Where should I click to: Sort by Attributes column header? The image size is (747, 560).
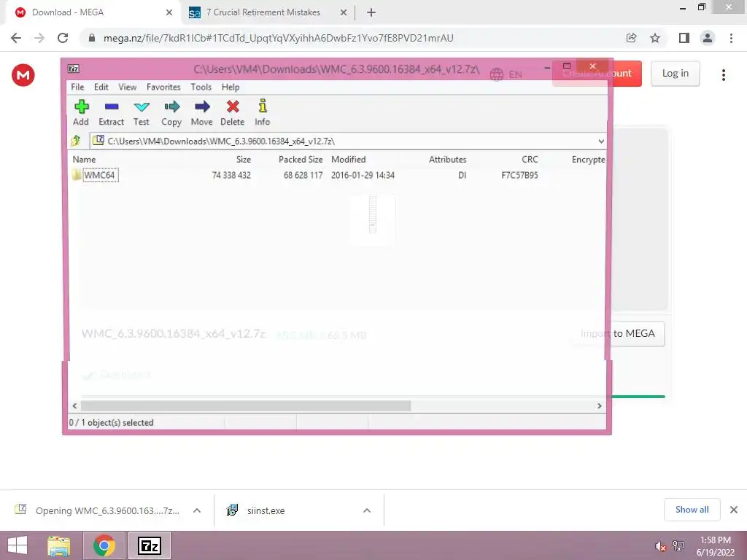447,160
